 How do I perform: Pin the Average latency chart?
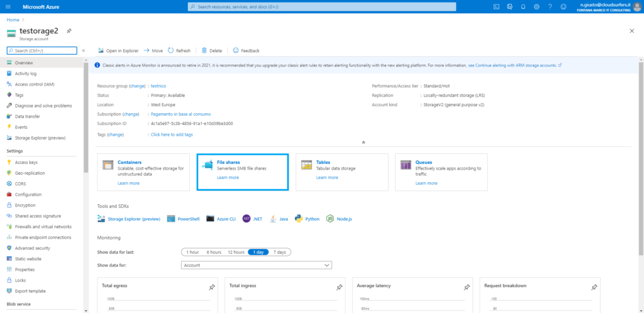[x=467, y=288]
